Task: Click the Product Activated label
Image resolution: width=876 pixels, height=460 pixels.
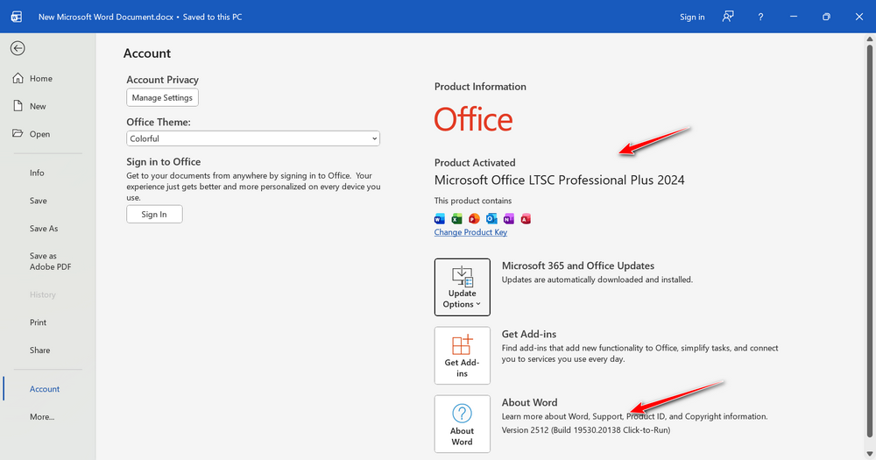Action: pyautogui.click(x=475, y=163)
